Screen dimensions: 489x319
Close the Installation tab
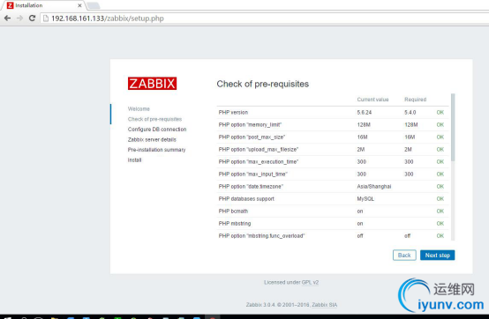click(x=79, y=5)
